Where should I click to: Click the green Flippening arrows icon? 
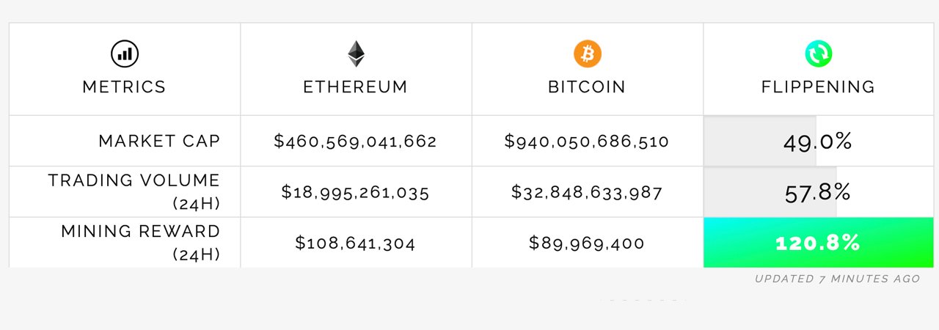pos(818,54)
